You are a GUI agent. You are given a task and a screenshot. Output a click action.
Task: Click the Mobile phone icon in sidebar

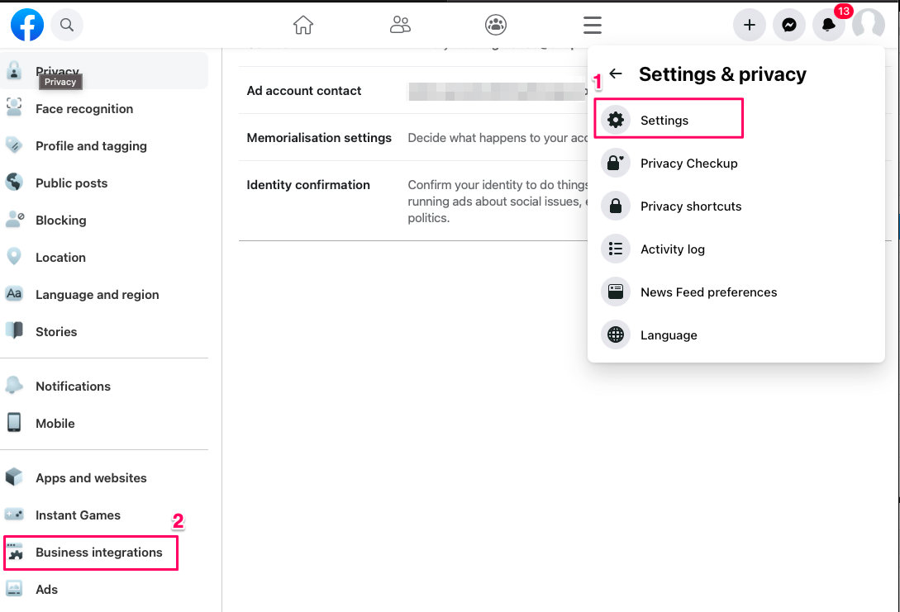[x=14, y=423]
